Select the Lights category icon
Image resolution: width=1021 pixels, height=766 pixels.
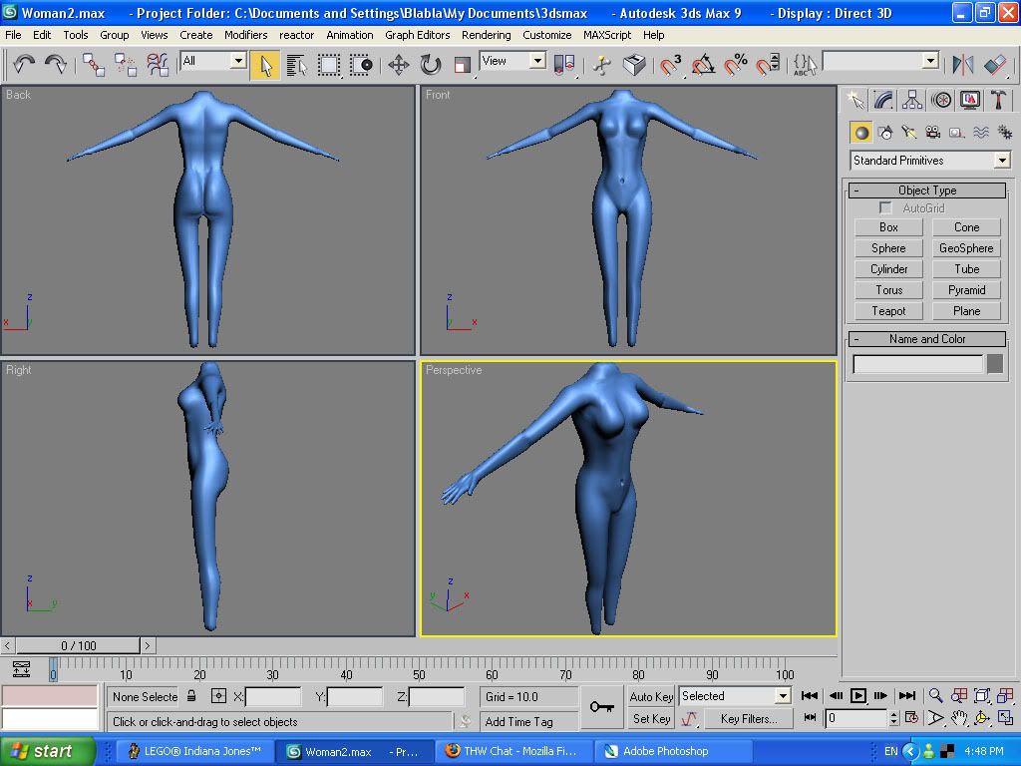[x=909, y=133]
